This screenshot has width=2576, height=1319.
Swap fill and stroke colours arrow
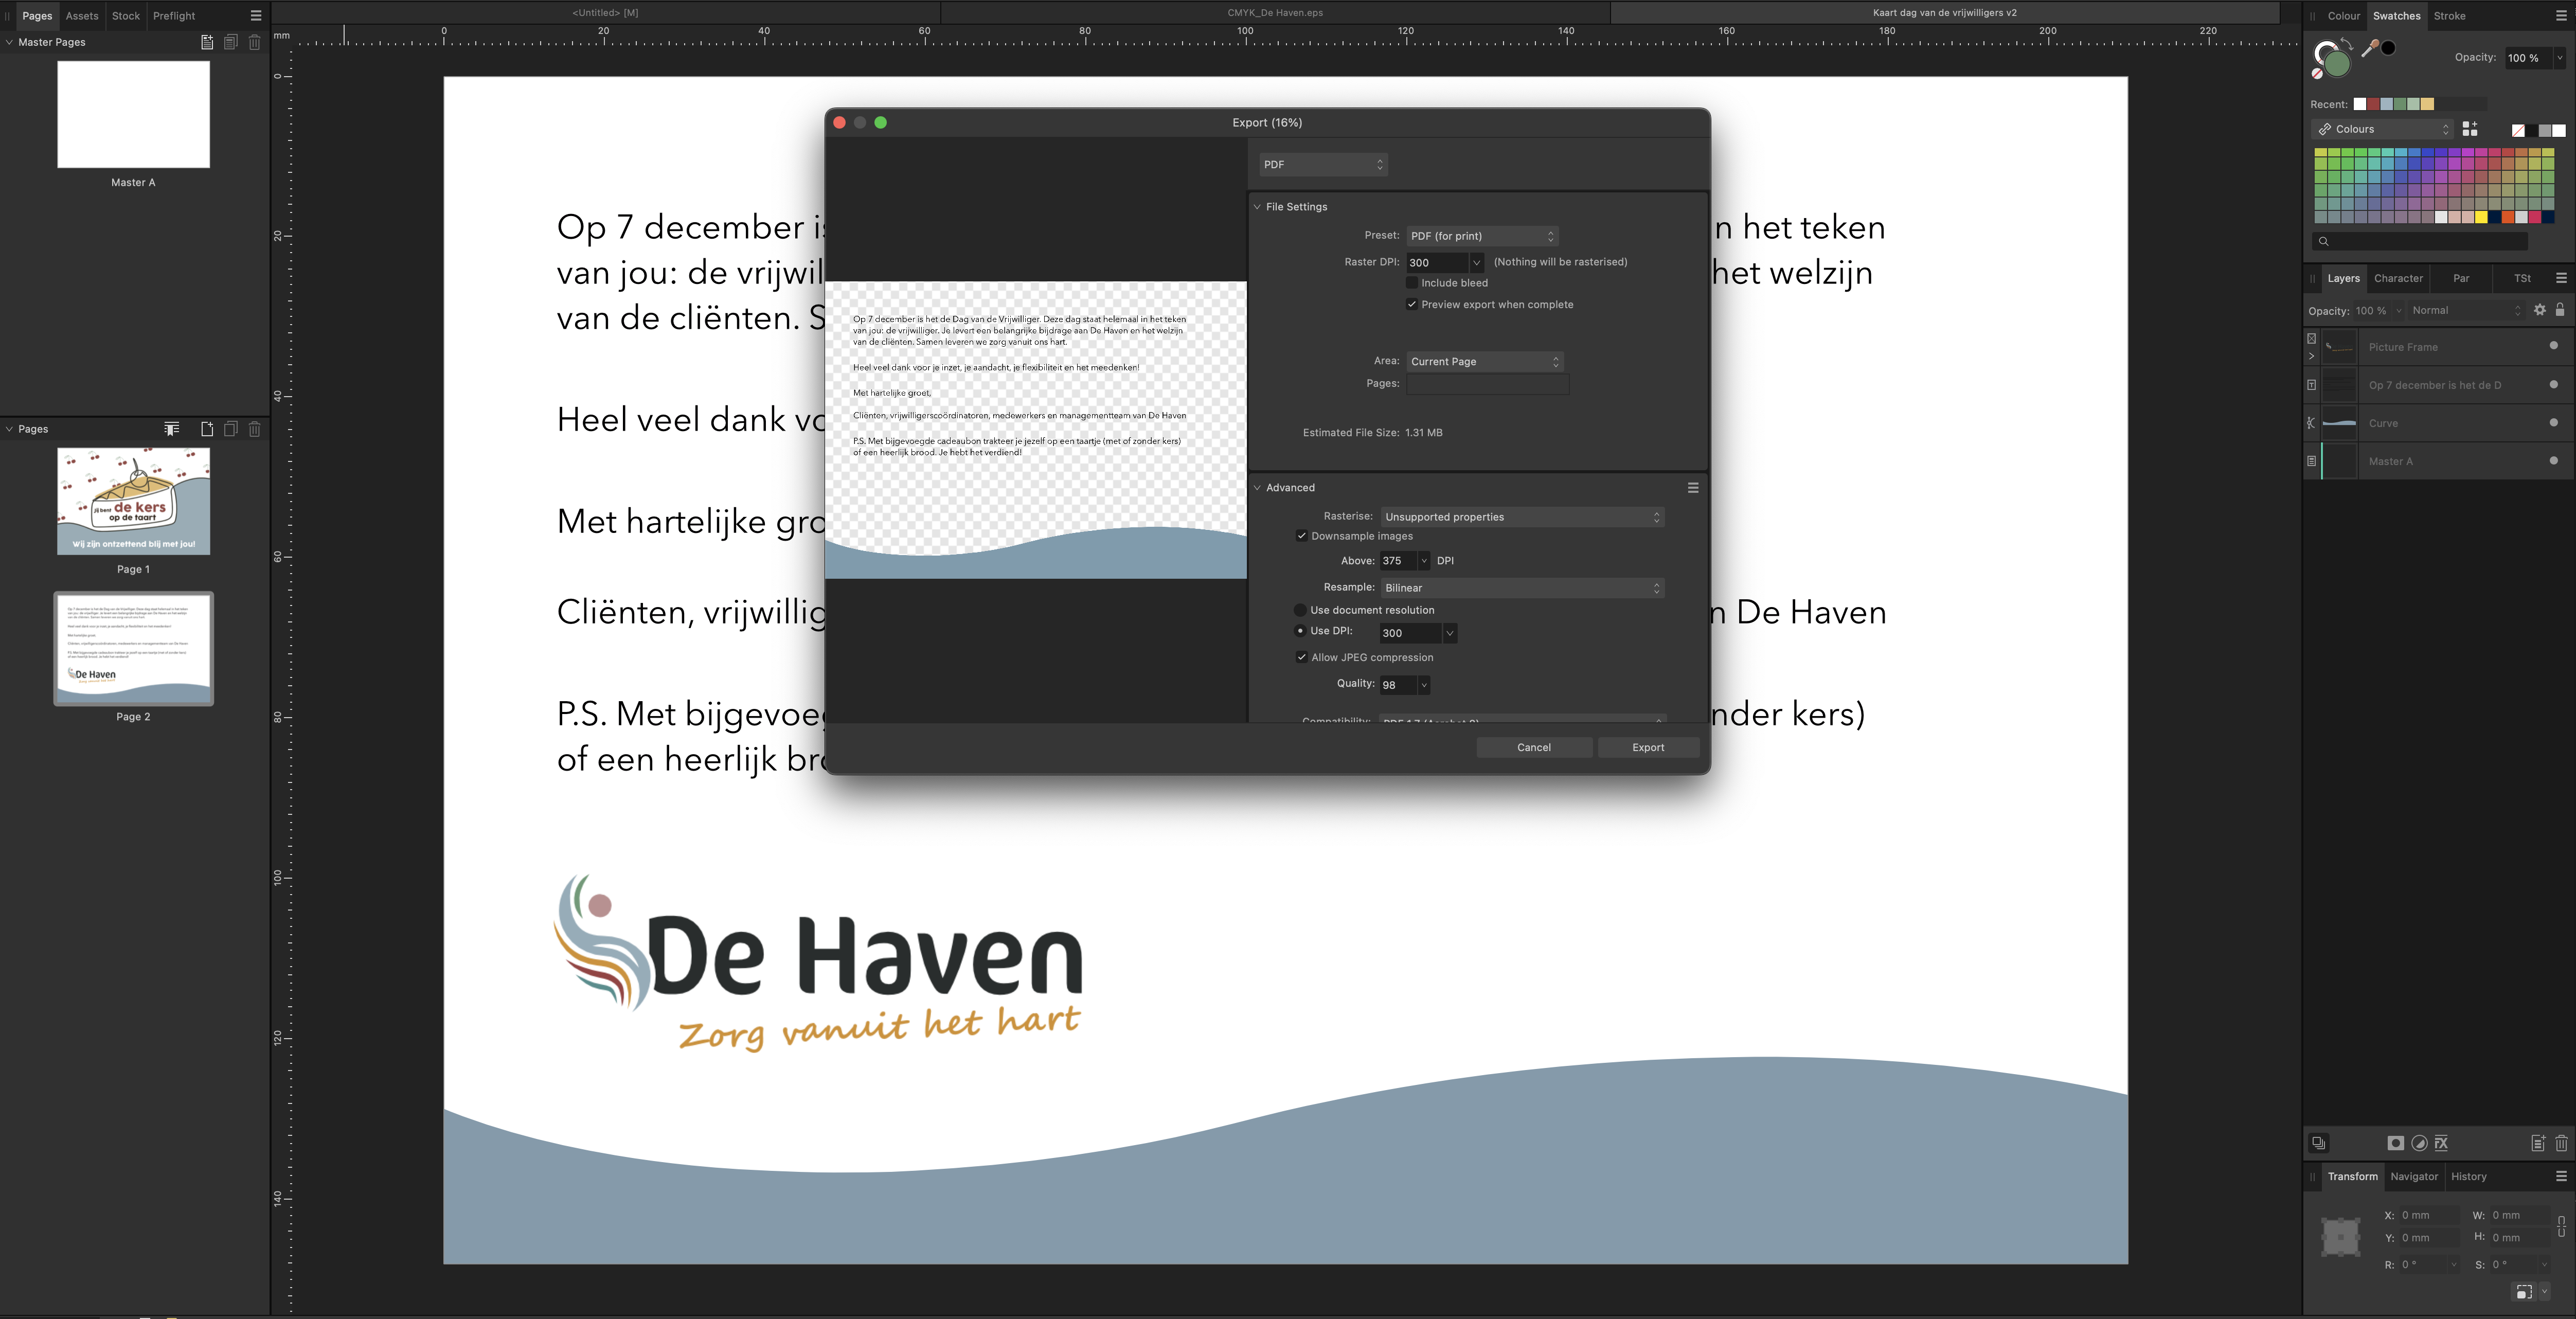pos(2347,44)
